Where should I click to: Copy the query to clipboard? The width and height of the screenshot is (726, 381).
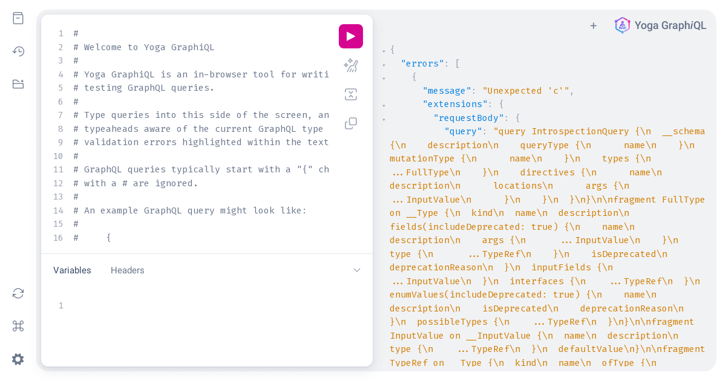(351, 123)
